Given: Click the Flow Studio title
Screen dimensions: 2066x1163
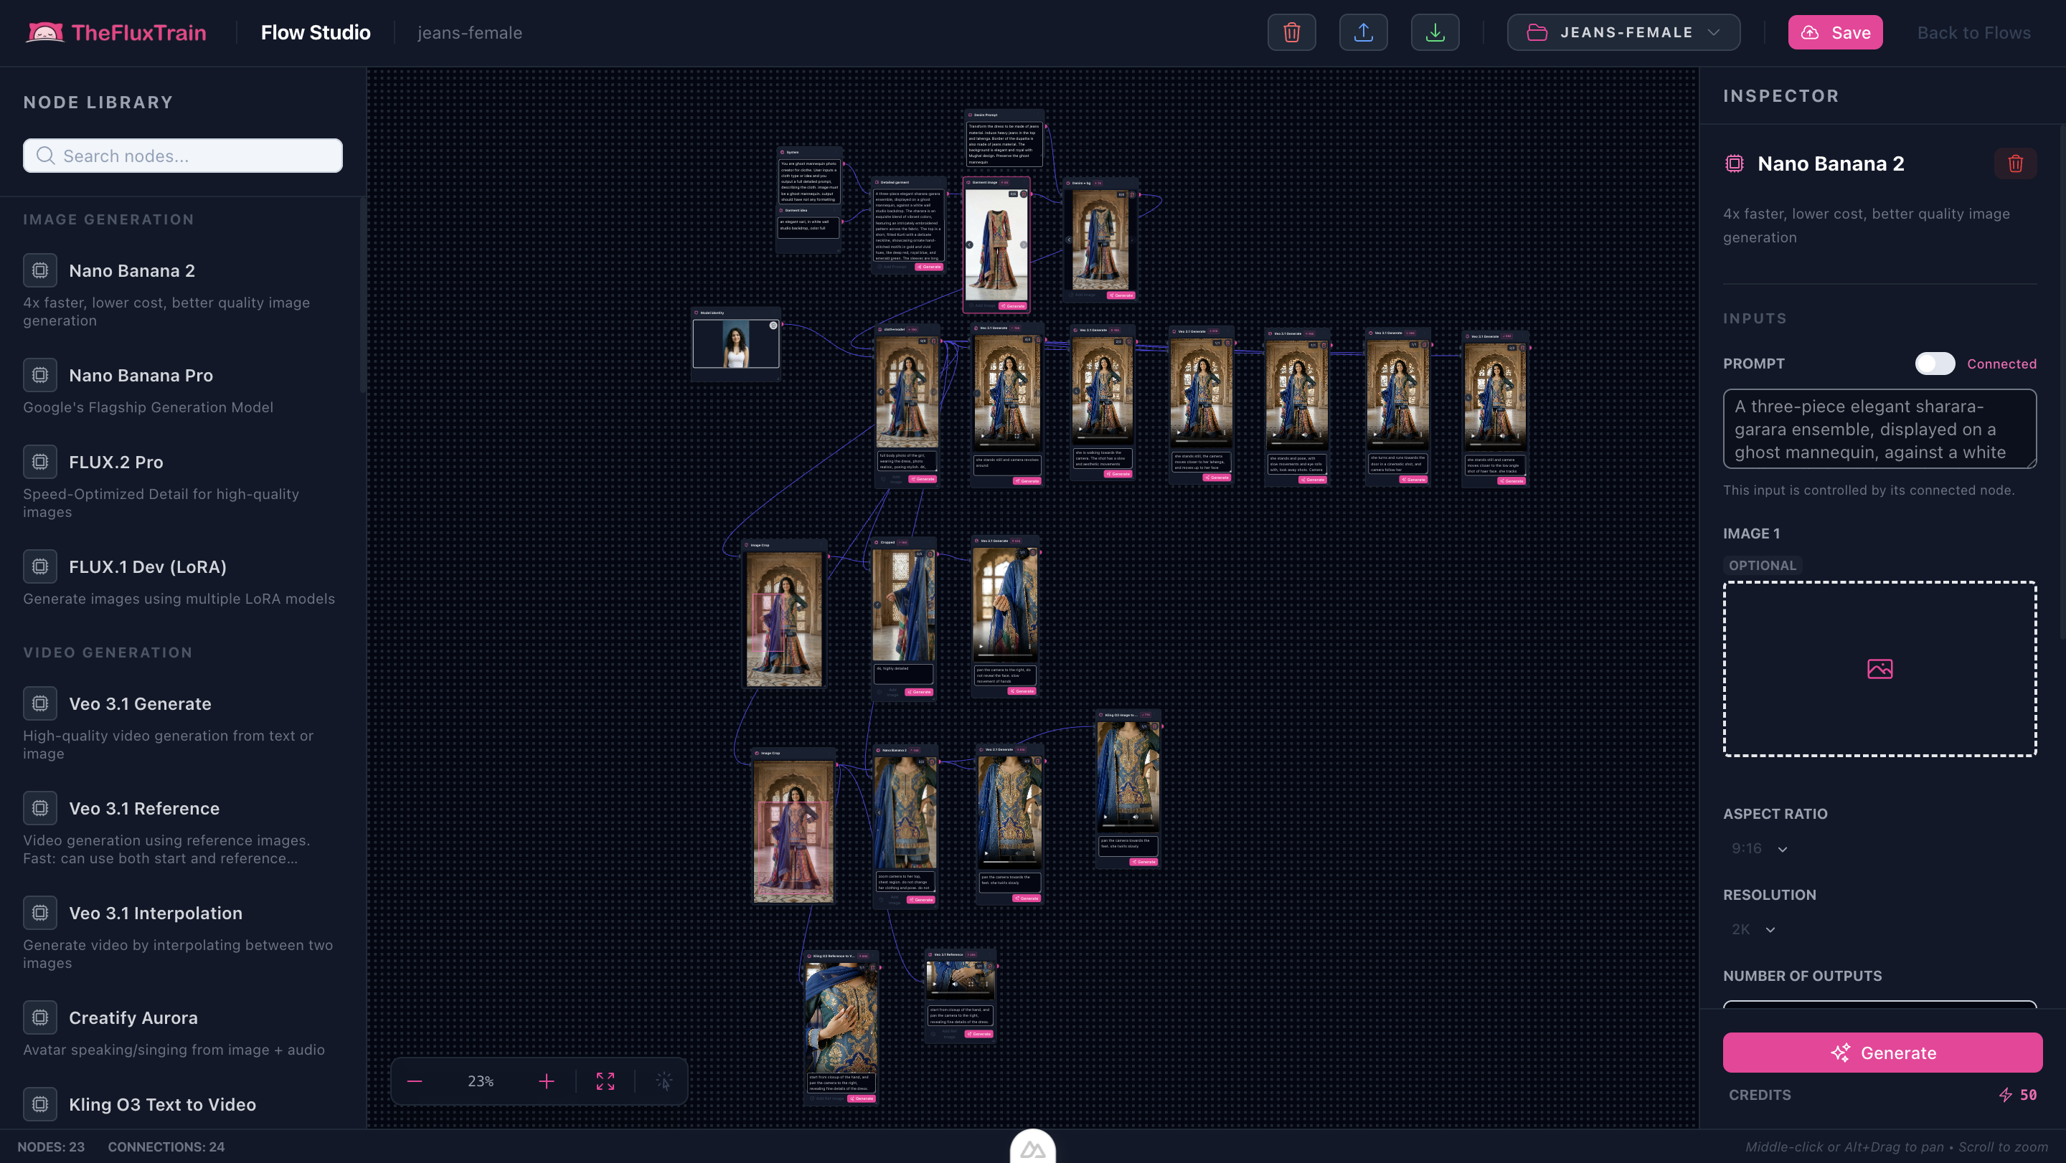Looking at the screenshot, I should (x=315, y=33).
